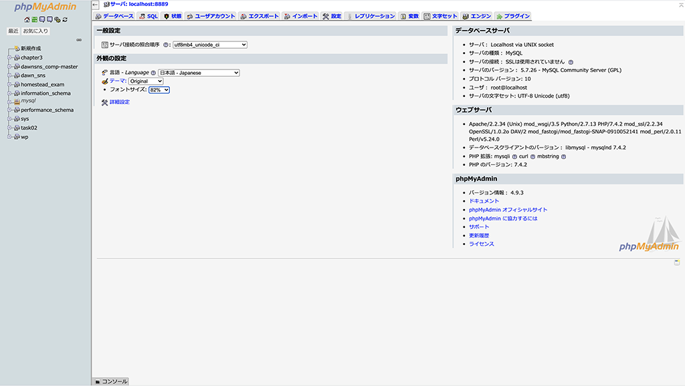Open the 変数 tab
The image size is (685, 386).
[410, 16]
